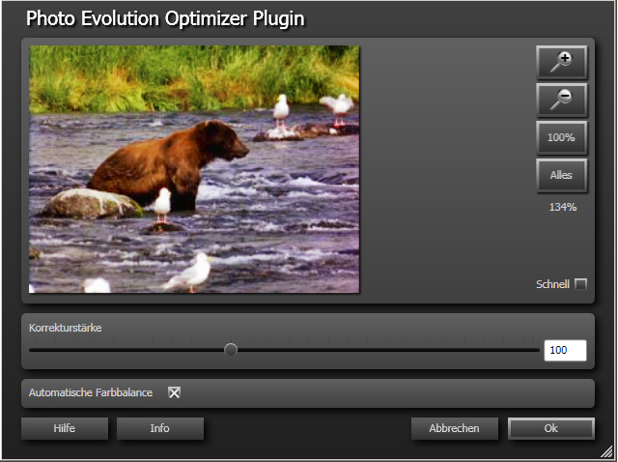
Task: Click the resize grip in dialog corner
Action: point(606,451)
